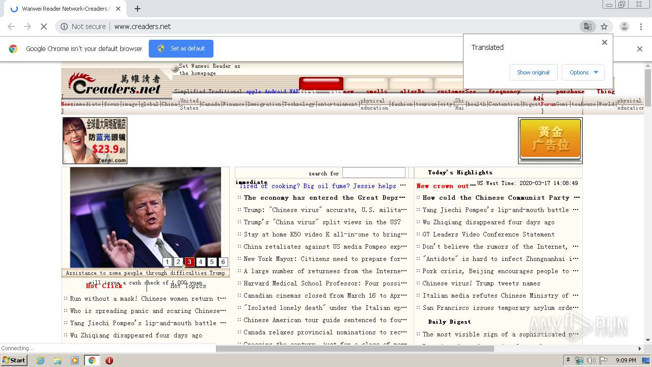This screenshot has height=367, width=652.
Task: Bookmark this page with the star icon
Action: (x=604, y=27)
